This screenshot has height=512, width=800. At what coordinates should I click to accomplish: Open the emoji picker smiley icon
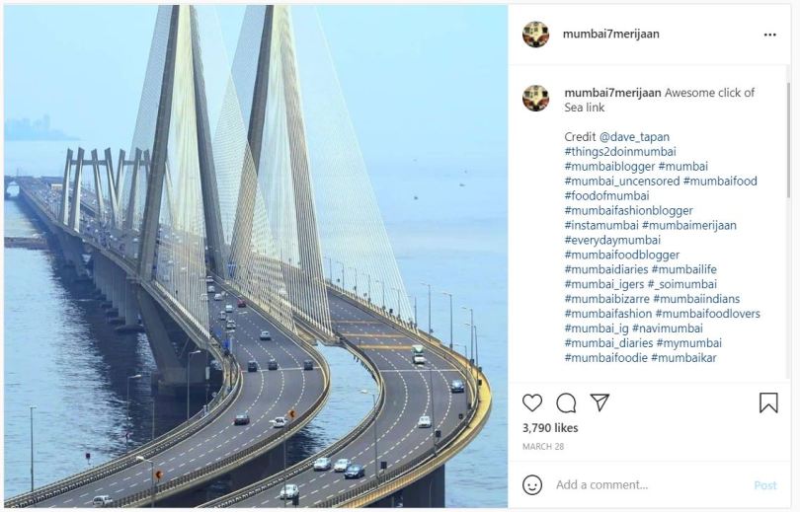tap(532, 484)
